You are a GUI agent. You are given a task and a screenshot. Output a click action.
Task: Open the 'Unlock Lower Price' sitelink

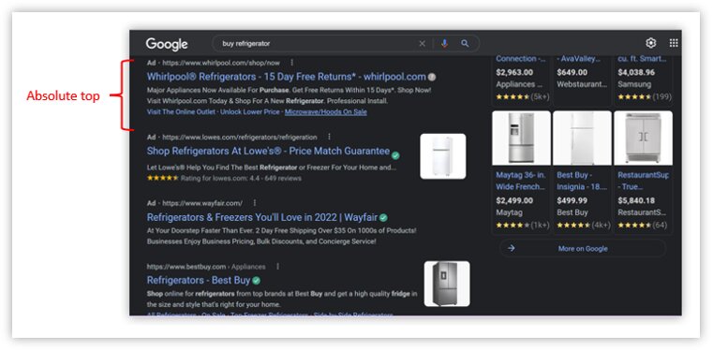[249, 112]
